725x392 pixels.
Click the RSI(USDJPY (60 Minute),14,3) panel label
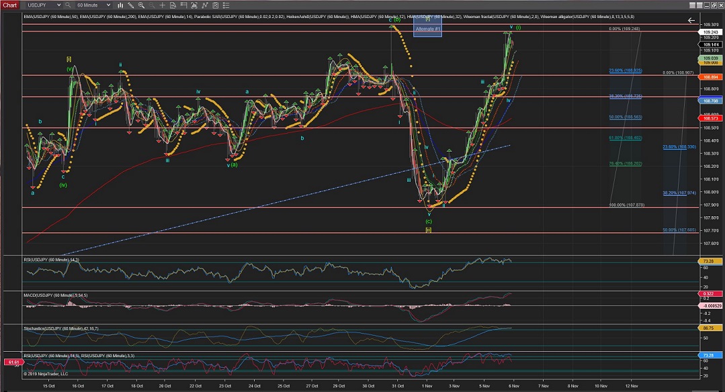point(51,260)
